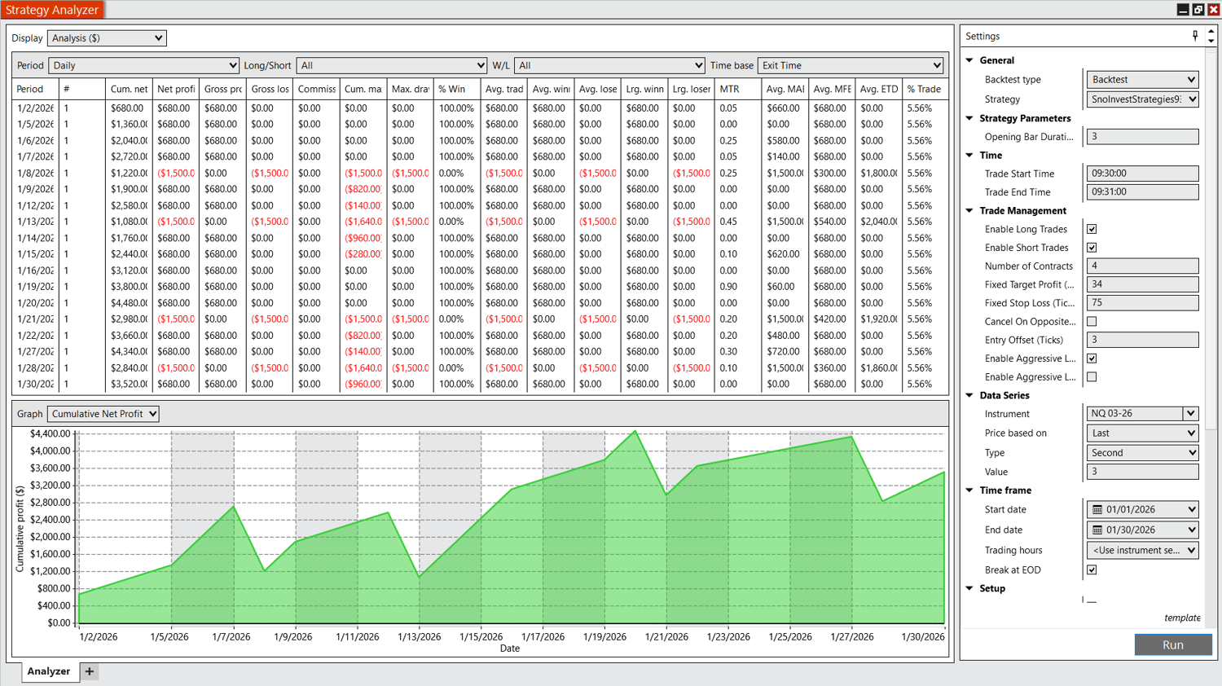
Task: Select the Avg. MFE cell showing $300.00
Action: click(832, 173)
